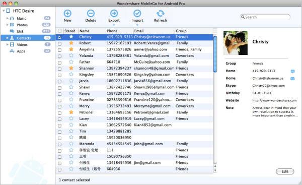Click the New contact icon

(x=67, y=13)
